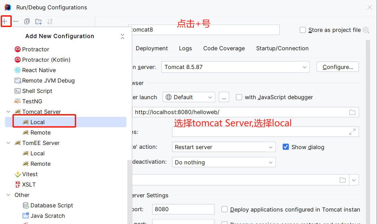The height and width of the screenshot is (224, 377).
Task: Uncheck the Show dialog checkbox
Action: tap(286, 147)
